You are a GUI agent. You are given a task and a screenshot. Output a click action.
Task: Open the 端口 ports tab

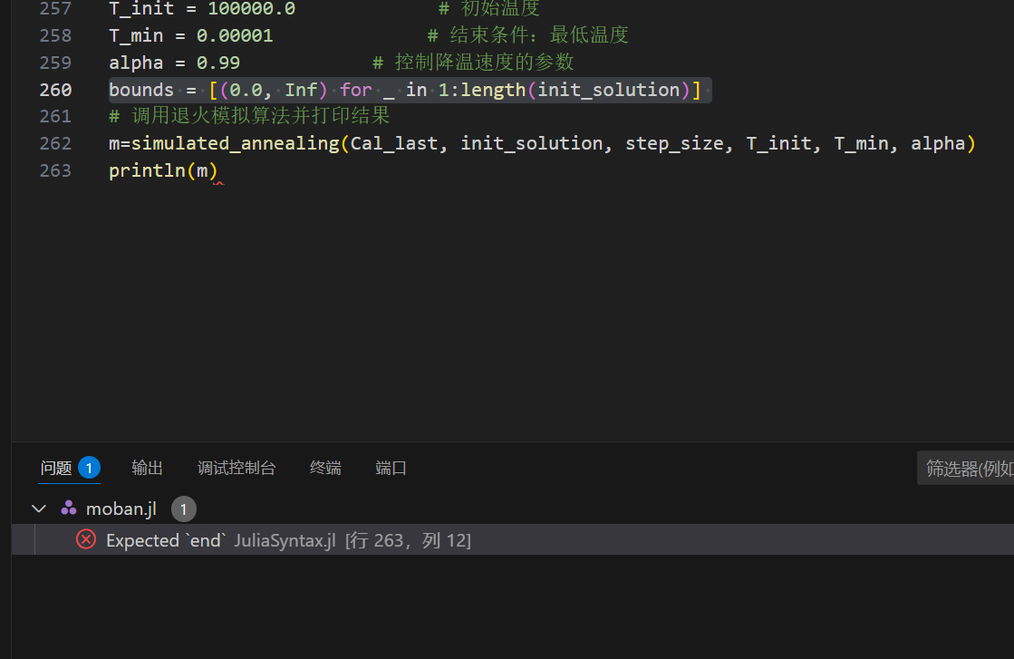391,468
